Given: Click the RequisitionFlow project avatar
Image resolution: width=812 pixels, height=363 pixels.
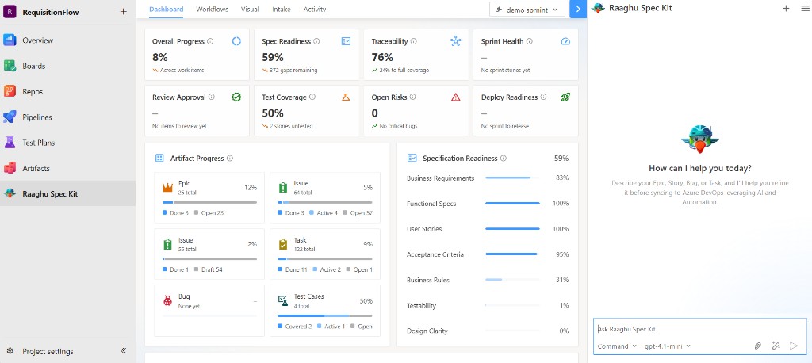Looking at the screenshot, I should pos(10,12).
